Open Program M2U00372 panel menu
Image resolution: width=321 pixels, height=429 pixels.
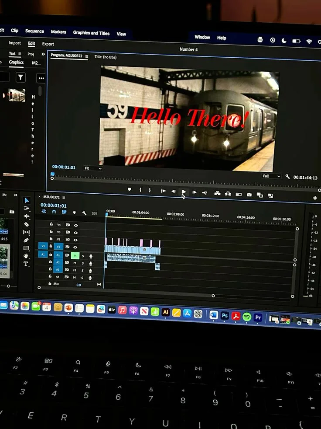click(86, 56)
